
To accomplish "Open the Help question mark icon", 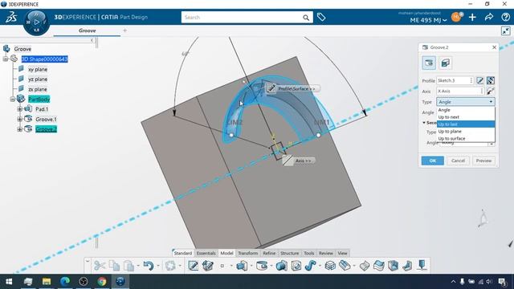I will coord(506,17).
